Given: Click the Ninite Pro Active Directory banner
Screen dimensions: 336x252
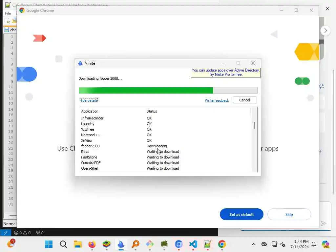Looking at the screenshot, I should point(226,73).
